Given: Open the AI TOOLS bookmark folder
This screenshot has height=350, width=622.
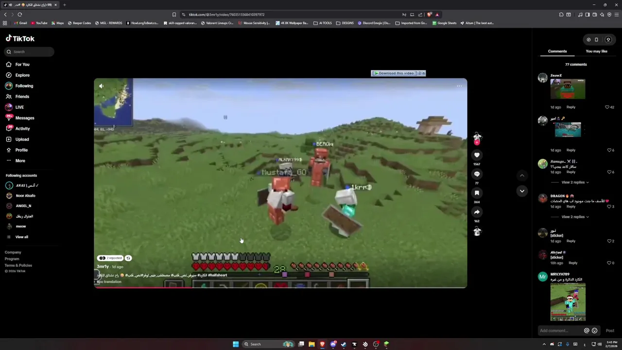Looking at the screenshot, I should pyautogui.click(x=323, y=23).
